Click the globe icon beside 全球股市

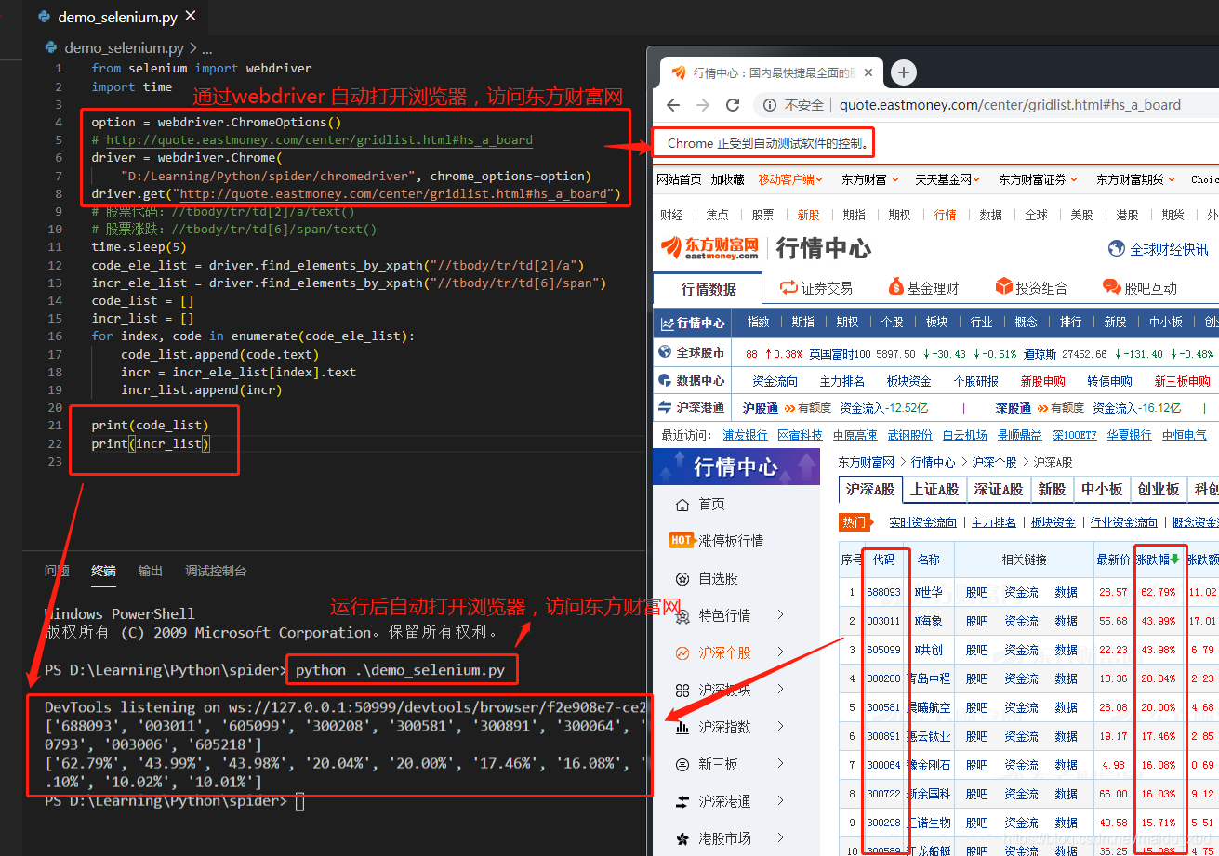pyautogui.click(x=665, y=352)
